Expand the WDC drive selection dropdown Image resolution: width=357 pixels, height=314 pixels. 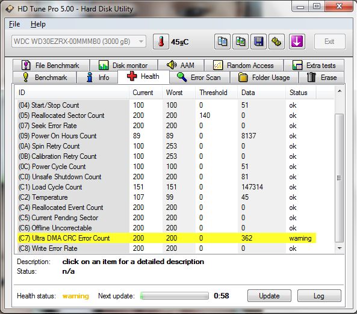79,42
